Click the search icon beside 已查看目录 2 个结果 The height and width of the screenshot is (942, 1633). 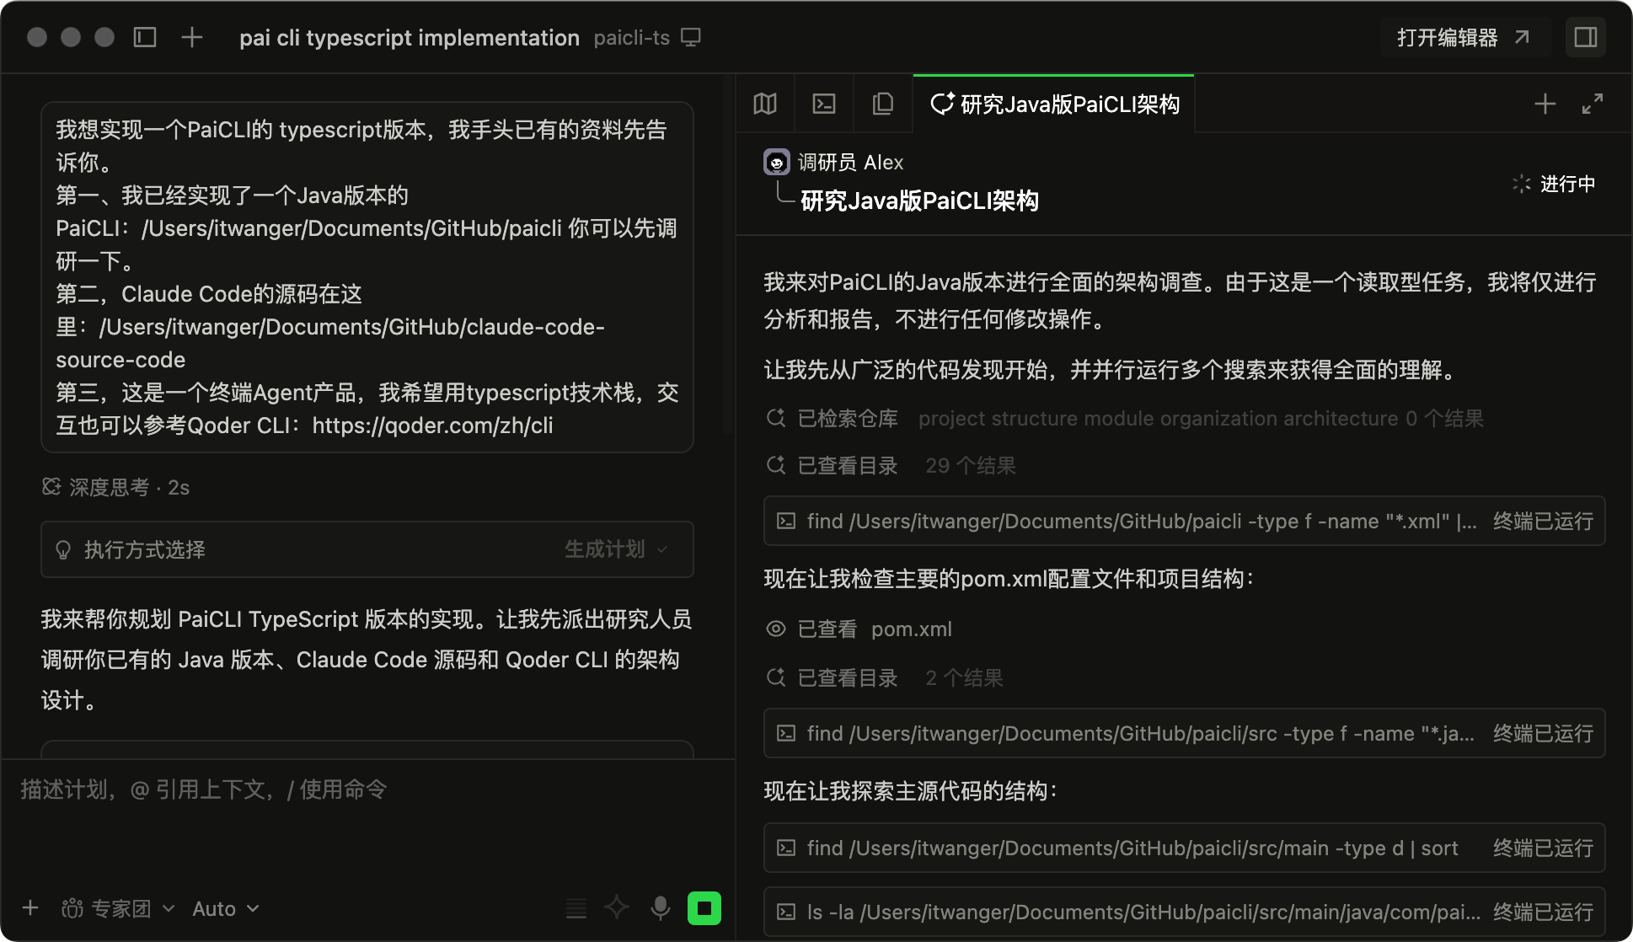tap(775, 677)
